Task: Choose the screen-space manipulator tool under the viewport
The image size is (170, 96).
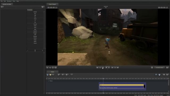Action: 56,68
